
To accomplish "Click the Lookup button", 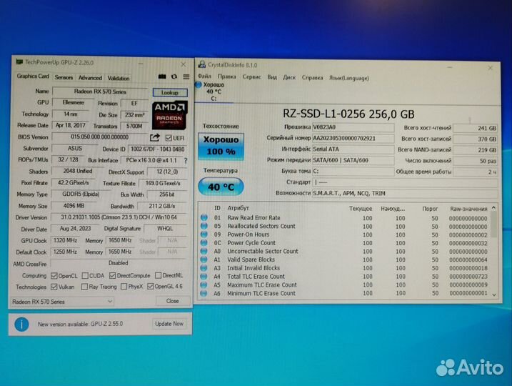I will coord(170,92).
